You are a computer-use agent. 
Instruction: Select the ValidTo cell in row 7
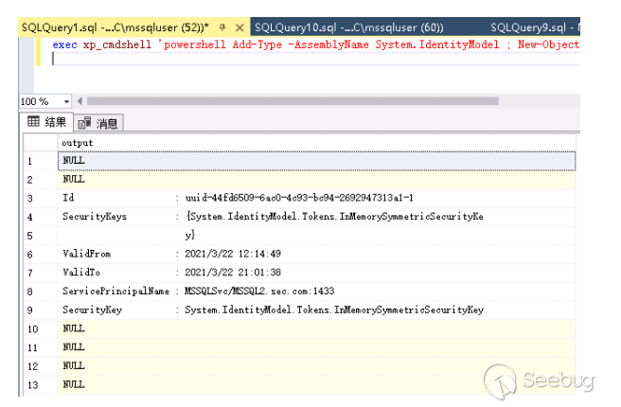coord(316,273)
